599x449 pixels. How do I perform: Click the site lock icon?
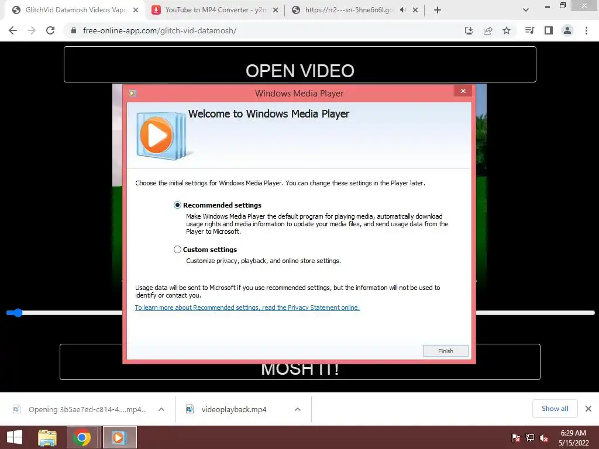pos(74,30)
